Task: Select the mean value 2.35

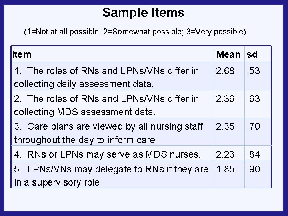Action: pyautogui.click(x=225, y=126)
